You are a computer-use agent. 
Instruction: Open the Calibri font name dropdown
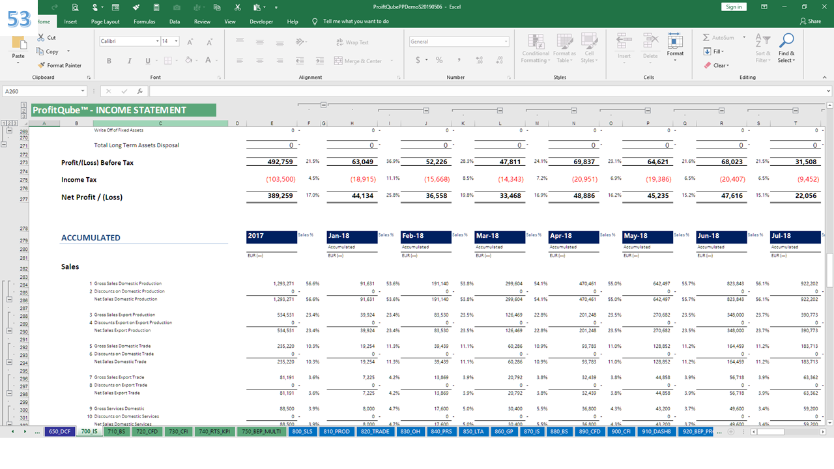point(157,42)
